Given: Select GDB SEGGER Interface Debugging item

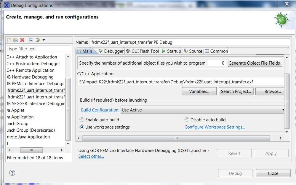Looking at the screenshot, I should (36, 103).
